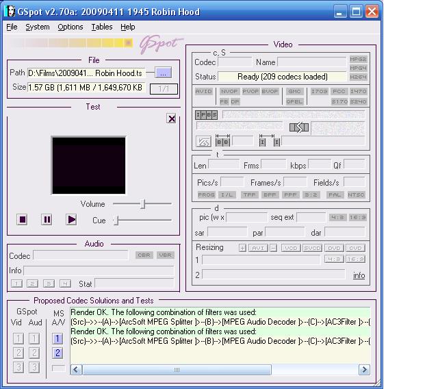Image resolution: width=438 pixels, height=389 pixels.
Task: Click the PROG indicator
Action: 206,194
